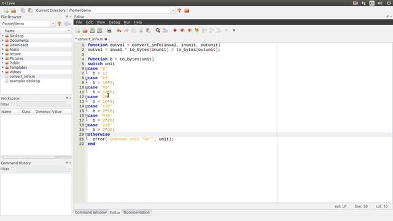Viewport: 393px width, 221px height.
Task: Toggle breakpoint with the red dot icon
Action: [174, 30]
